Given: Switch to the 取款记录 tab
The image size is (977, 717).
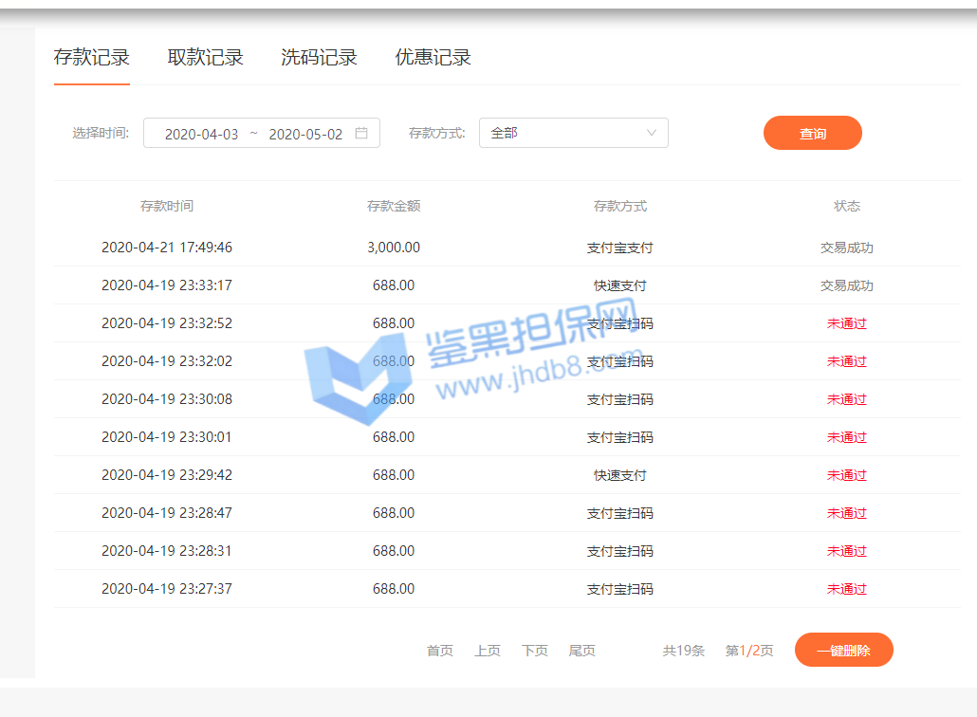Looking at the screenshot, I should (205, 58).
